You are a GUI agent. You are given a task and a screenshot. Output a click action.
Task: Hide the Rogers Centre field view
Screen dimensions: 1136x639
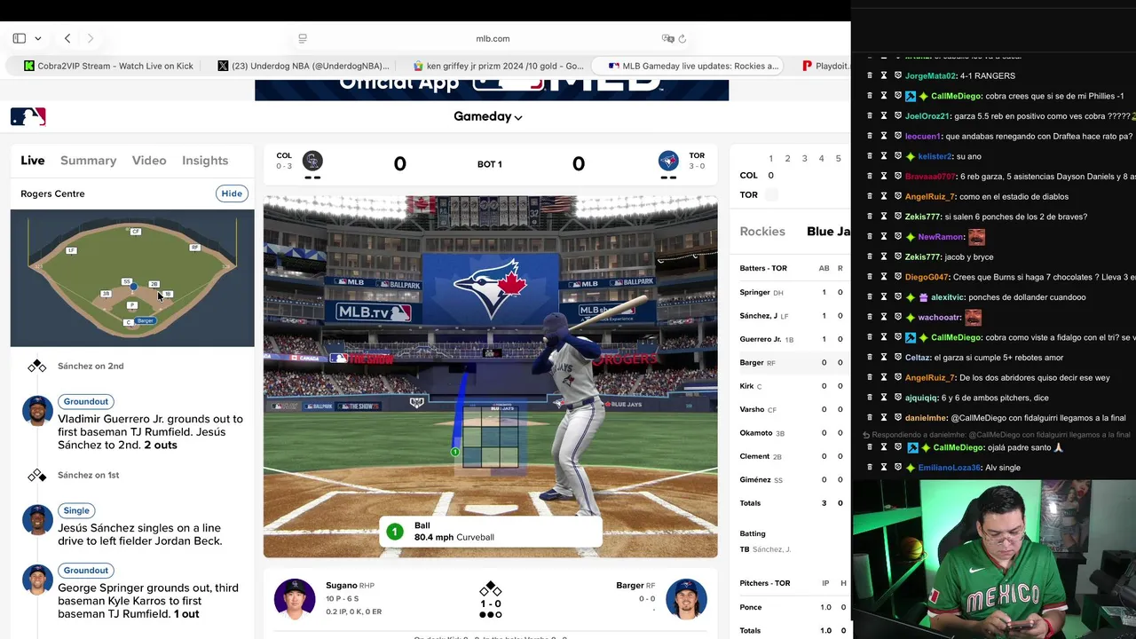pos(232,193)
